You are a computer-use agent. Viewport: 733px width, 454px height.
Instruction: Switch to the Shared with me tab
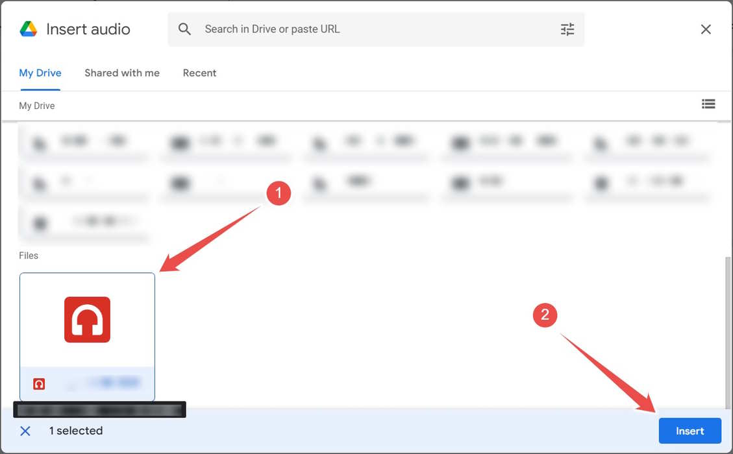point(121,73)
